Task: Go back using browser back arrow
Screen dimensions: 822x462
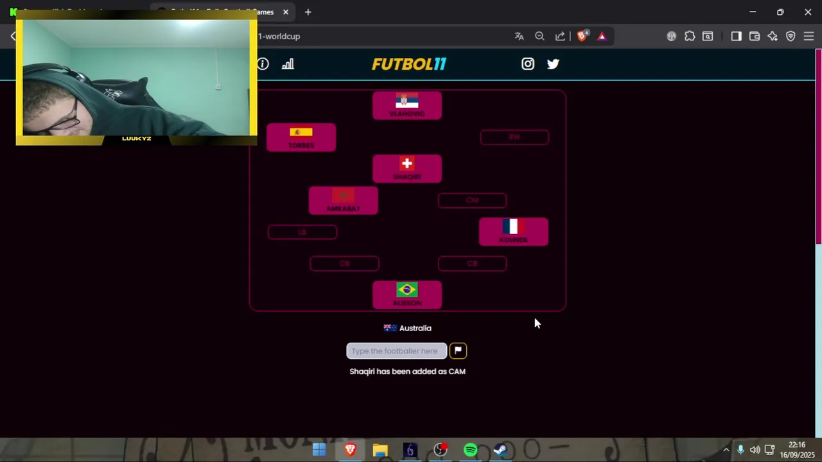Action: click(x=13, y=36)
